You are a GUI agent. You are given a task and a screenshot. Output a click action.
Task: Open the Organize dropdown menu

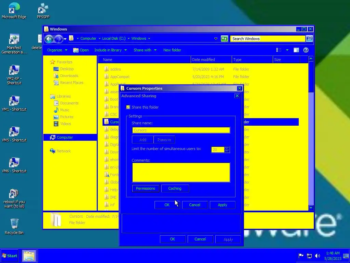[57, 50]
